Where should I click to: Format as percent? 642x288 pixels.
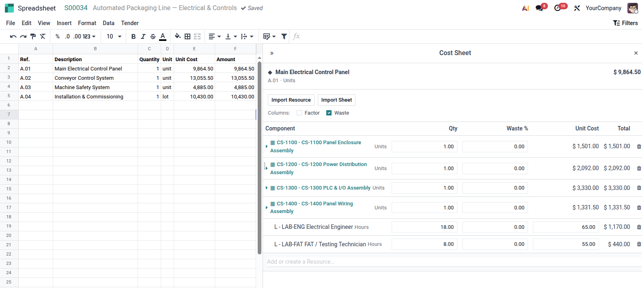[58, 36]
